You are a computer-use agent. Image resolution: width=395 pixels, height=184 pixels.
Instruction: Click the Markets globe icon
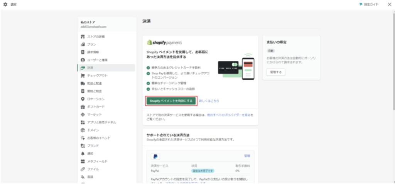click(83, 114)
